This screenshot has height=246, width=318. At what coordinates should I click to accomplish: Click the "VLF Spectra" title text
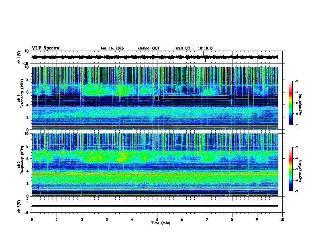click(x=45, y=48)
